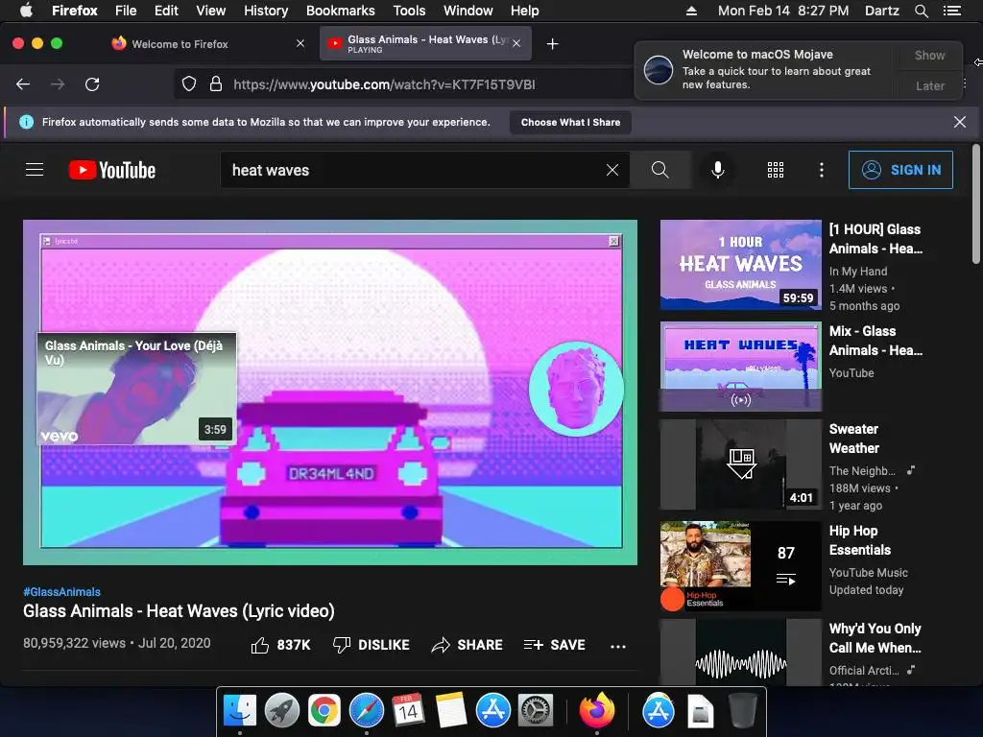Click the YouTube search input field
This screenshot has width=983, height=737.
414,170
